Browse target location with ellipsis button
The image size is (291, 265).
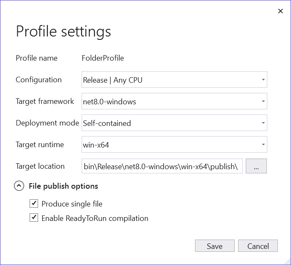tap(256, 167)
